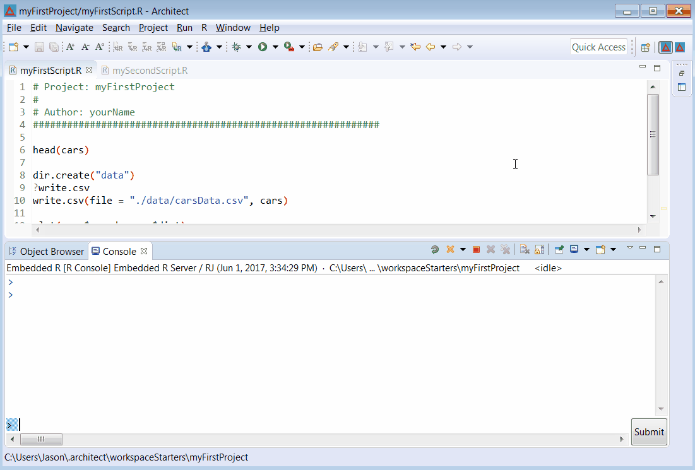This screenshot has height=470, width=695.
Task: Click the dir.create("data") line
Action: click(x=84, y=175)
